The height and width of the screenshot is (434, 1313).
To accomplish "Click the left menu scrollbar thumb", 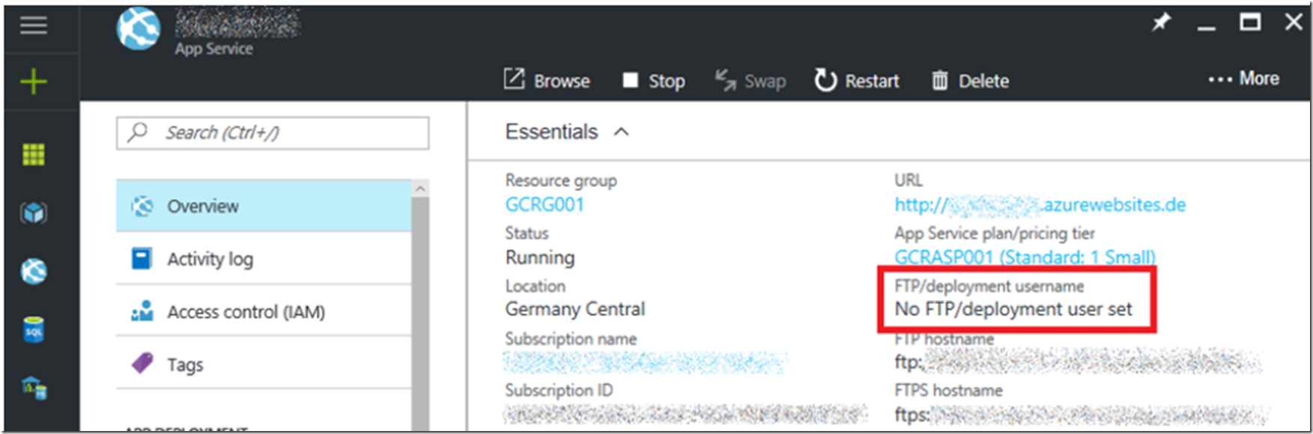I will [x=420, y=314].
